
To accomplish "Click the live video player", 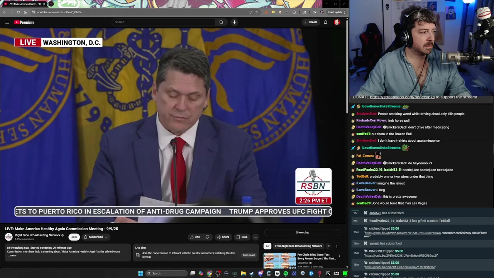I will 173,125.
